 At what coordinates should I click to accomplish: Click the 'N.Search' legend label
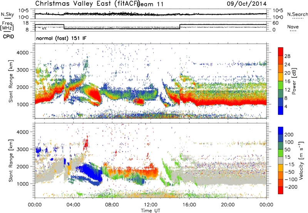(298, 14)
